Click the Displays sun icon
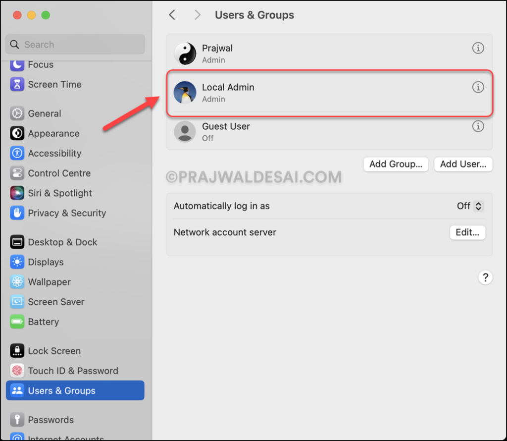 [x=17, y=262]
